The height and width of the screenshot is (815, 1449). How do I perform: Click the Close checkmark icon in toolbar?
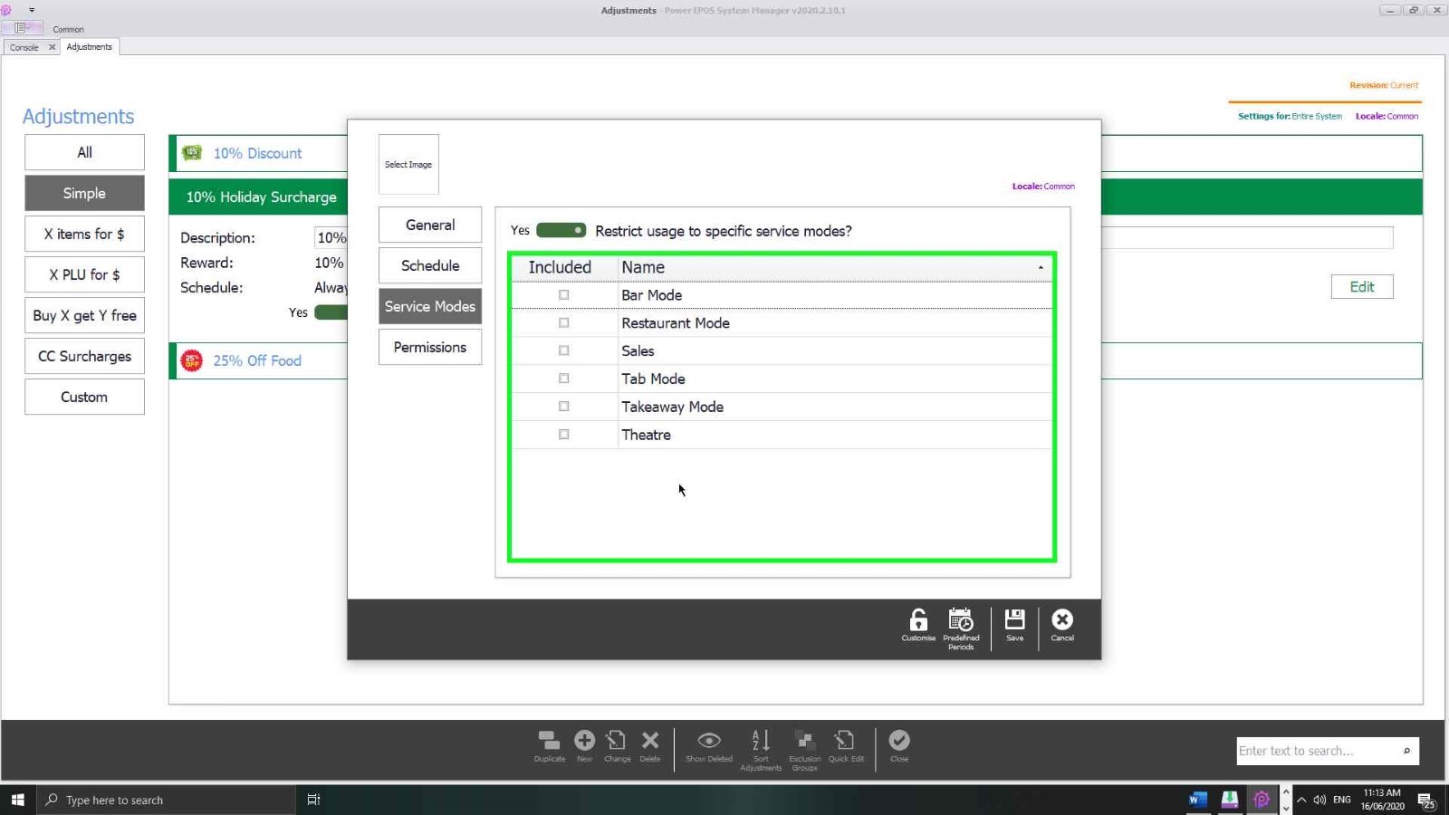coord(899,741)
